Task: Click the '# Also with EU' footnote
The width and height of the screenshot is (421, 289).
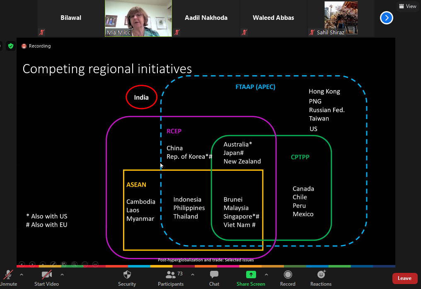Action: coord(46,225)
